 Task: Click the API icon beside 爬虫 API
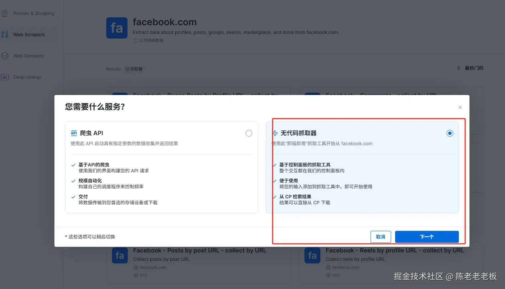[74, 133]
